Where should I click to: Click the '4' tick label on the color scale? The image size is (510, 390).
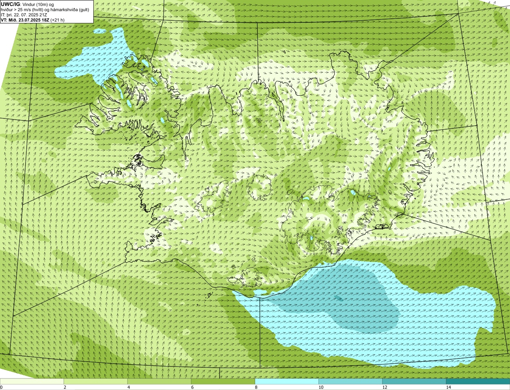click(x=128, y=387)
